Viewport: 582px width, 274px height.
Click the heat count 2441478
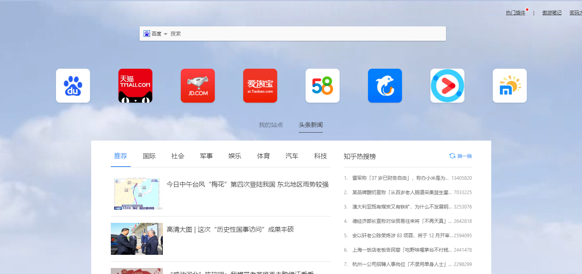click(x=463, y=250)
